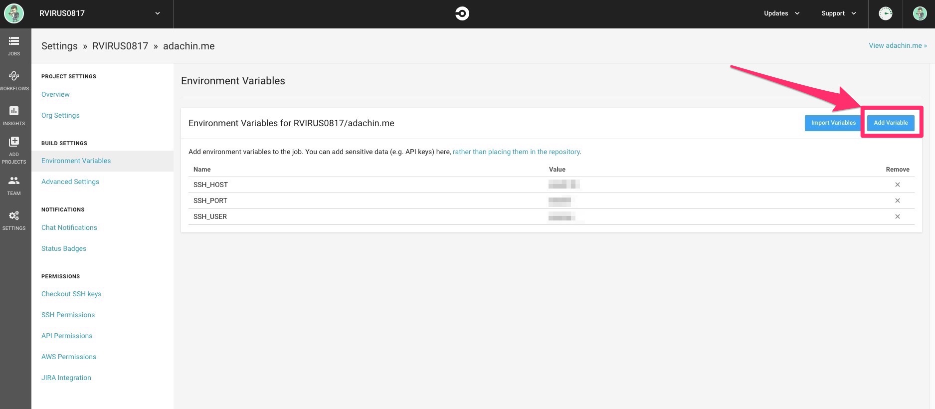Image resolution: width=935 pixels, height=409 pixels.
Task: Remove the SSH_USER environment variable
Action: 897,216
